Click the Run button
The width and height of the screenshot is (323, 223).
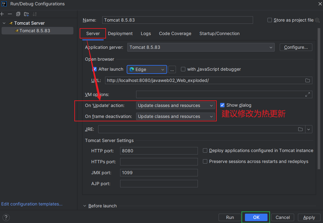(x=230, y=217)
